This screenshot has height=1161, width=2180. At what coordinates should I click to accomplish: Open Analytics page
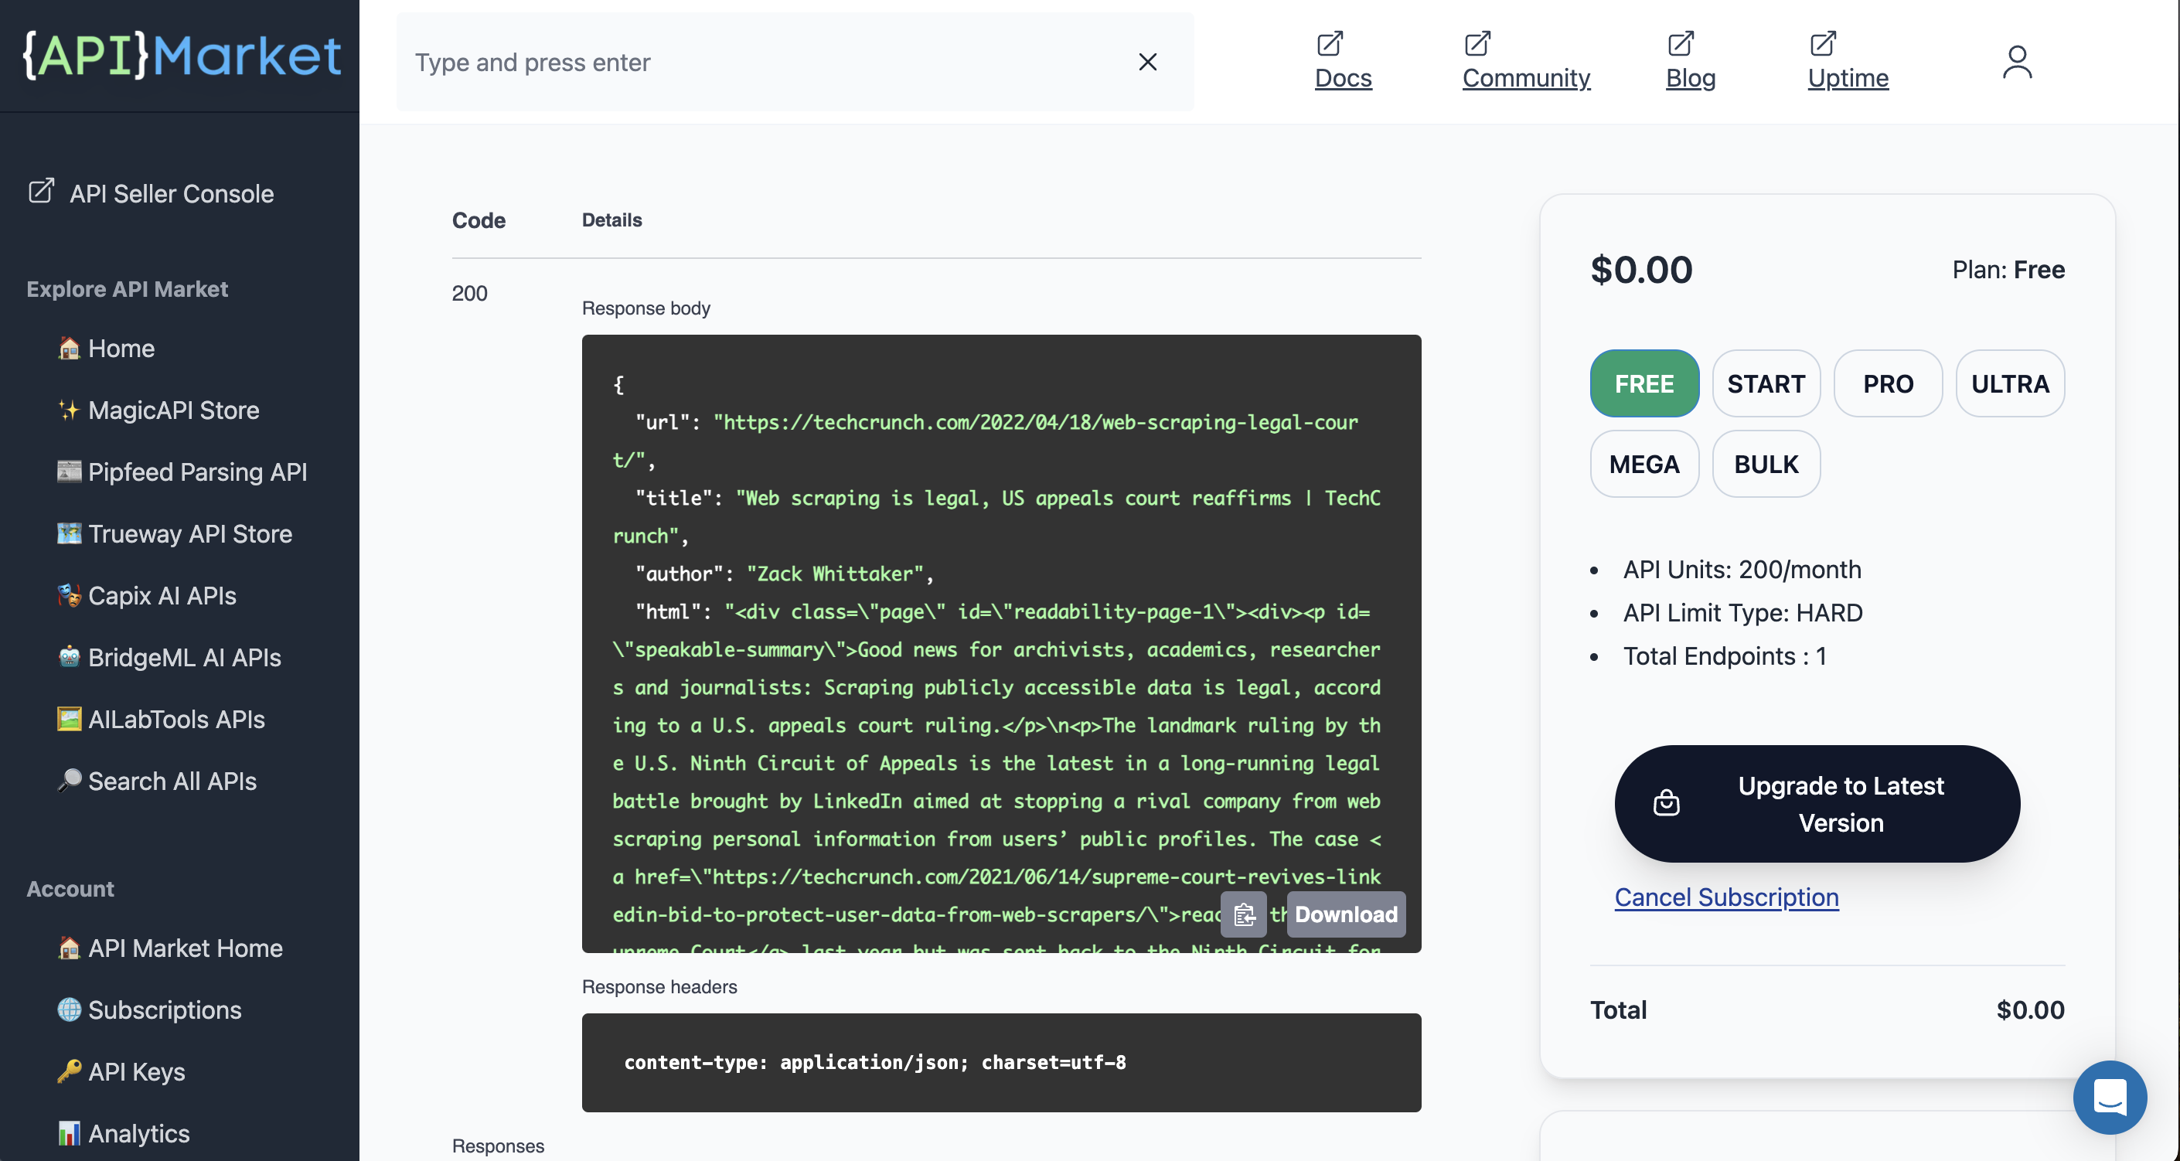coord(124,1133)
